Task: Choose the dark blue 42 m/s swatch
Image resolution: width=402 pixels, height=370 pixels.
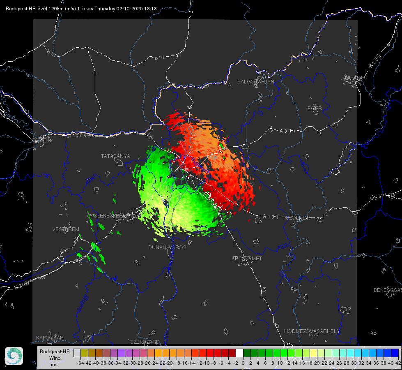Action: 395,353
